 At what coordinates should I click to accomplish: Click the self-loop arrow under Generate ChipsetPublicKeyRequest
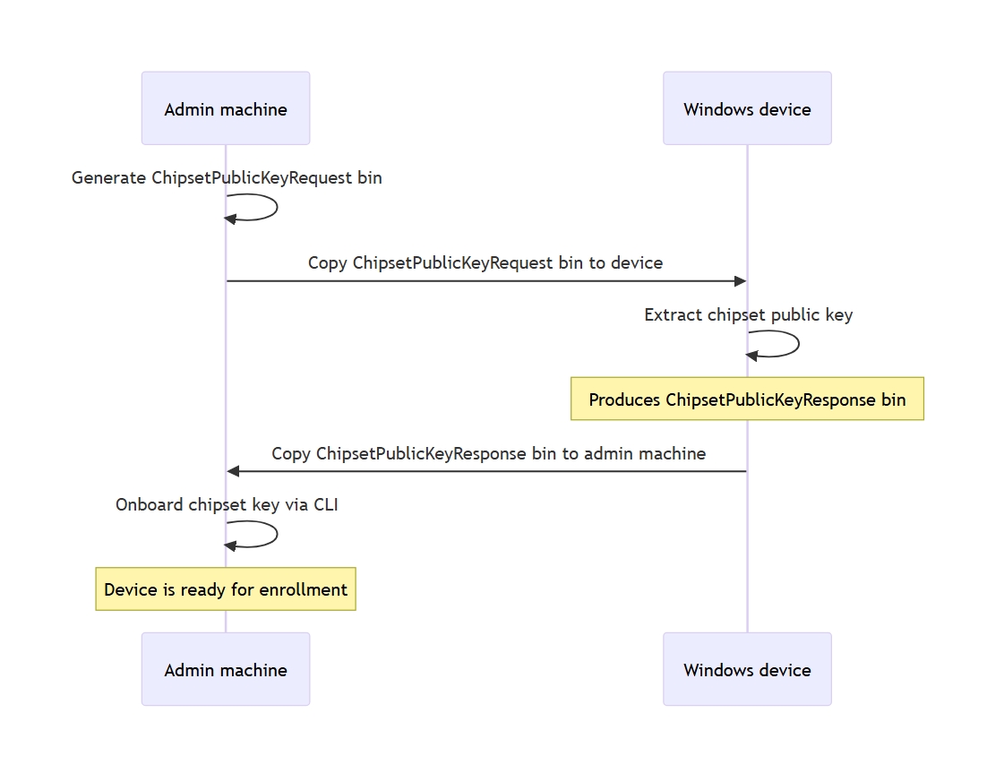251,208
